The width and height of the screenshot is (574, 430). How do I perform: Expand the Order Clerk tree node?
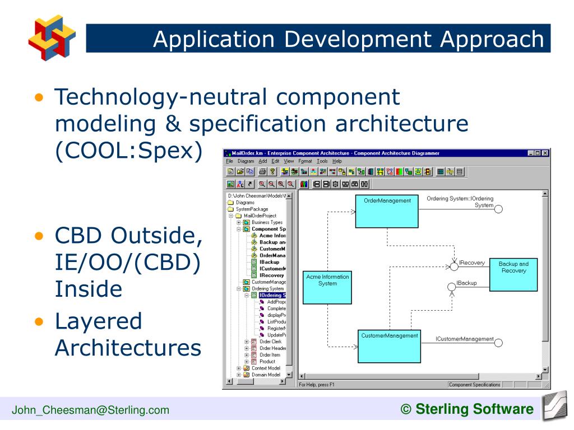pyautogui.click(x=247, y=342)
